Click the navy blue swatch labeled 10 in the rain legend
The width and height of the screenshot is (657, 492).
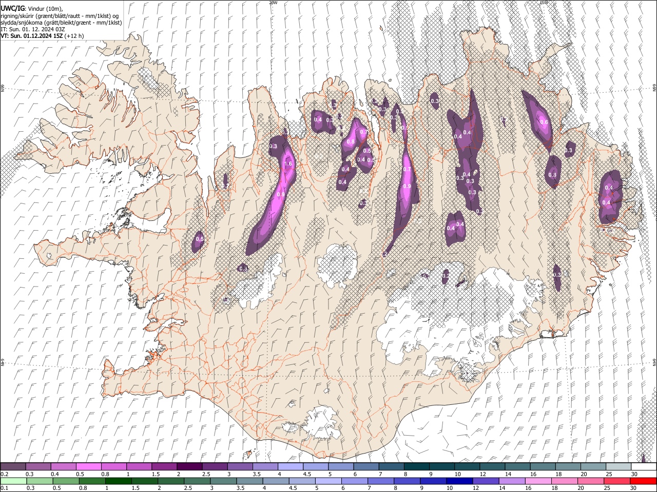(459, 481)
